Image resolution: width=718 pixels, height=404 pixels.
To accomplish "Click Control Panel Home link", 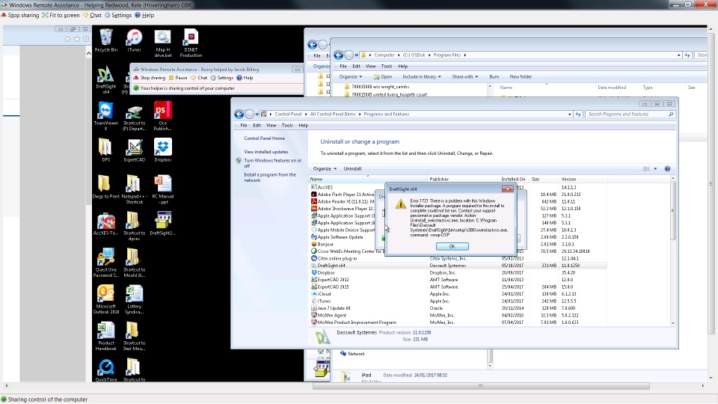I will pos(264,138).
